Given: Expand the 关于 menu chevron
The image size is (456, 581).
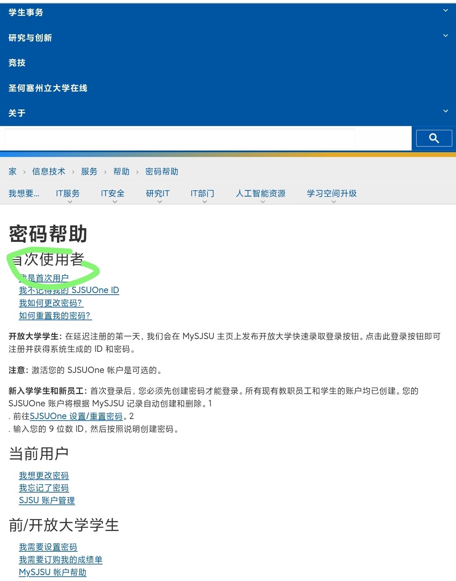Looking at the screenshot, I should pos(445,112).
